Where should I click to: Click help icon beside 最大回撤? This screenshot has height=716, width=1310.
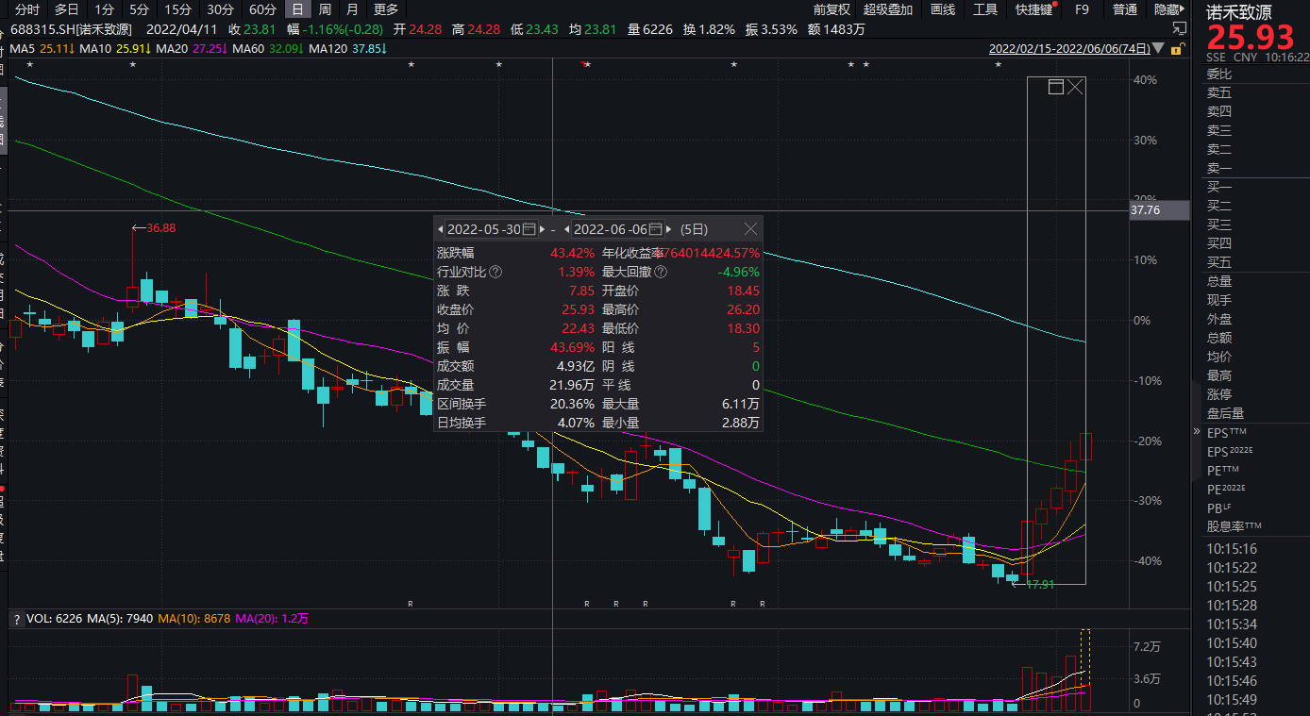[x=661, y=272]
